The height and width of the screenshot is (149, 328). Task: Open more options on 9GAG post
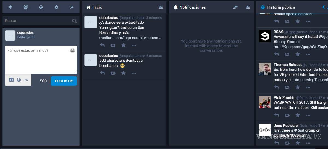308,55
